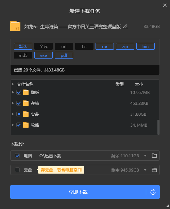
Task: Open the scheduled download clock icon
Action: (x=153, y=192)
